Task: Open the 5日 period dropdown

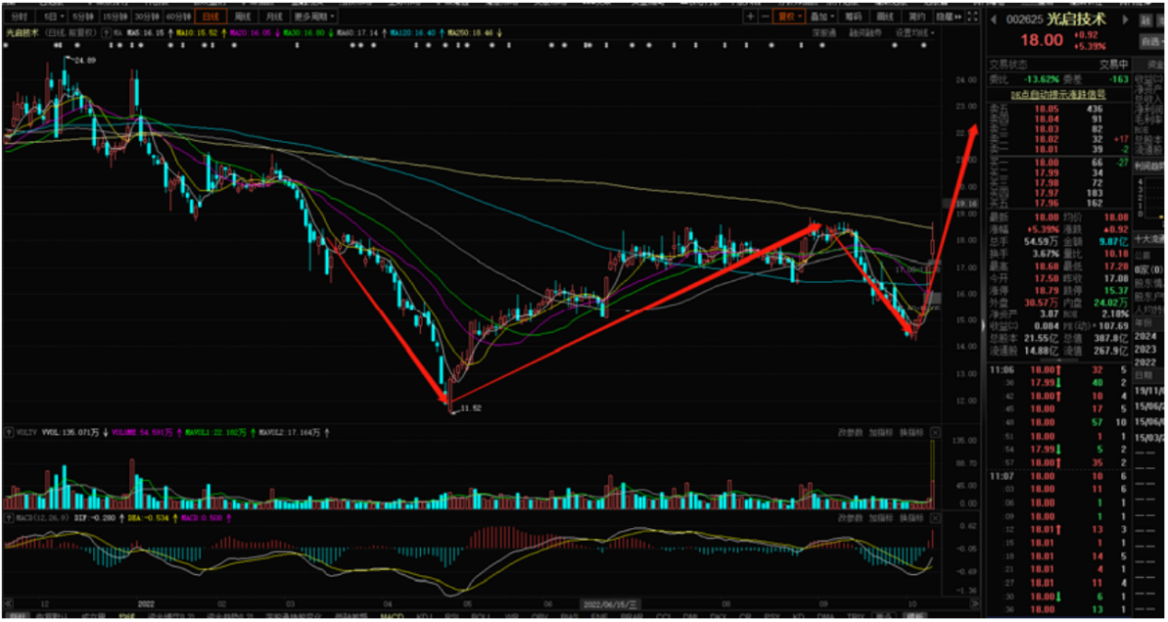Action: pyautogui.click(x=53, y=17)
